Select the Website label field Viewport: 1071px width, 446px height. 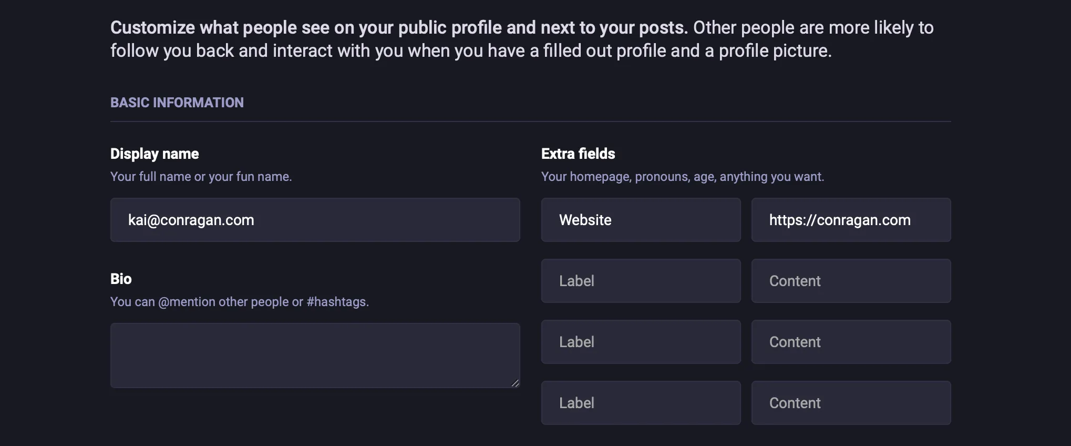641,220
